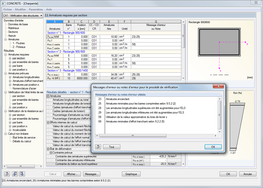Select message 69 Armatures minimales d'effort tranchant
This screenshot has width=263, height=188.
click(135, 121)
